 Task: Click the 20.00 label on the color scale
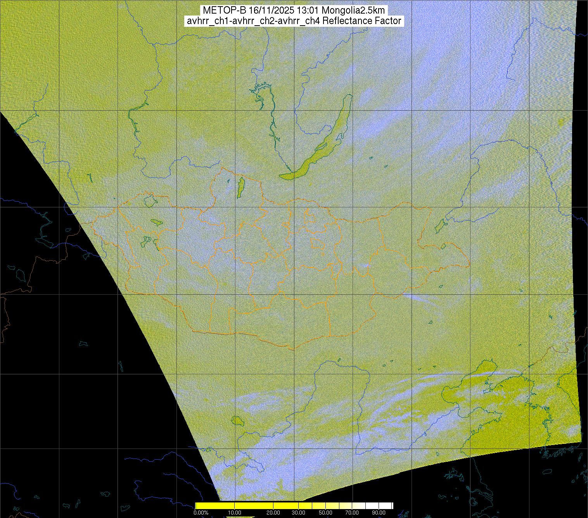pos(273,513)
